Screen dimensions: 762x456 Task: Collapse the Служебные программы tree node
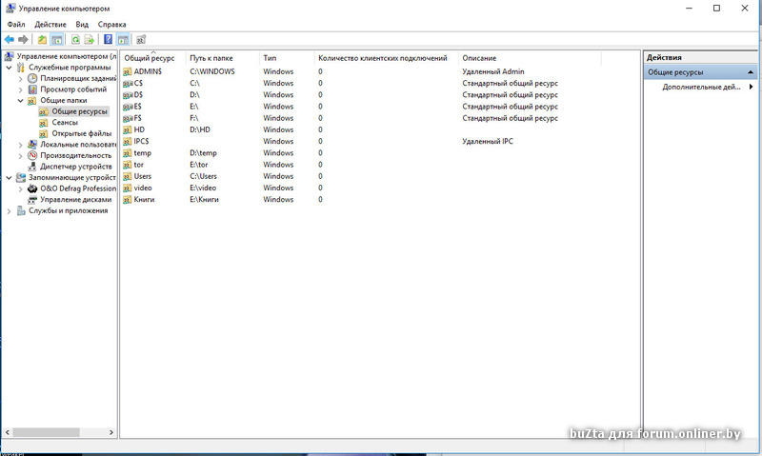[x=9, y=68]
